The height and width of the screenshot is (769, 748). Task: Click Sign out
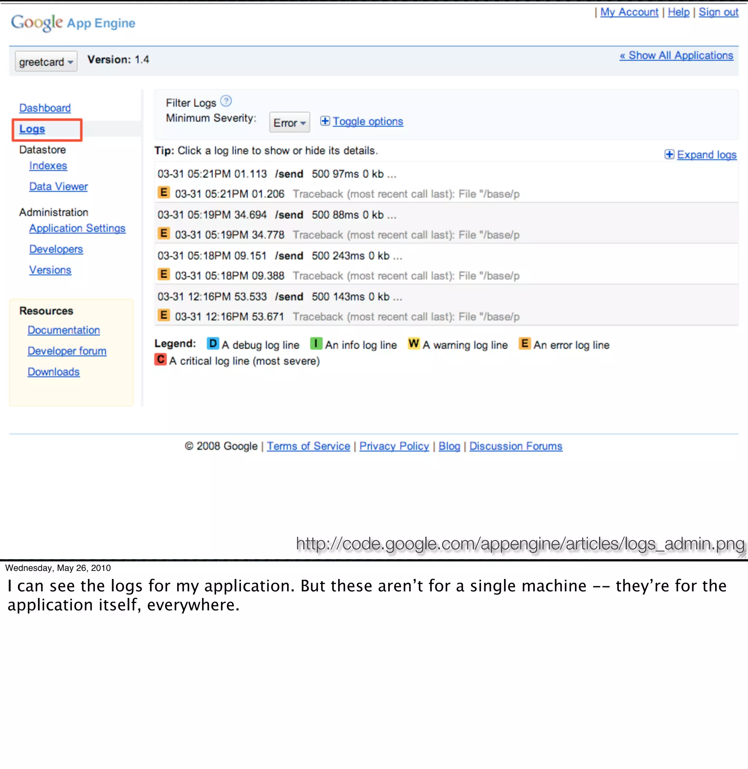point(718,12)
